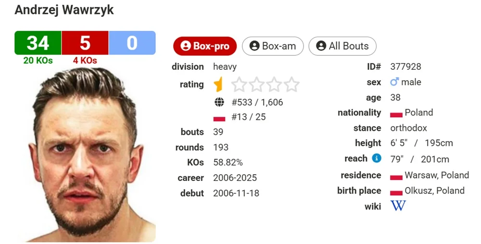Select the Box-pro tab
Screen dimensions: 481x244
point(205,46)
